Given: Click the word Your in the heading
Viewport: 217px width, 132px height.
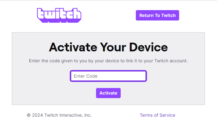Looking at the screenshot, I should click(113, 47).
